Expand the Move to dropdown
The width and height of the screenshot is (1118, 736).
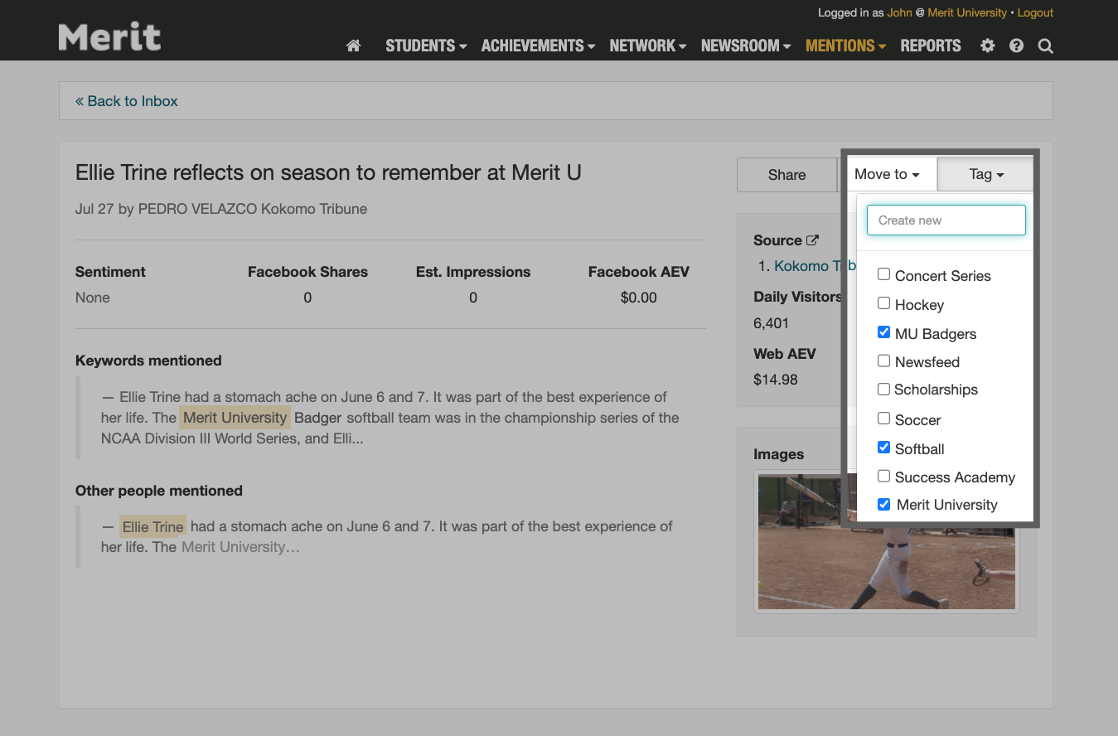[887, 174]
